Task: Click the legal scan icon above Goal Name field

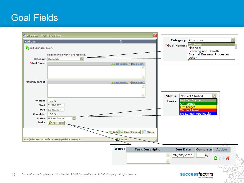Action: click(131, 64)
